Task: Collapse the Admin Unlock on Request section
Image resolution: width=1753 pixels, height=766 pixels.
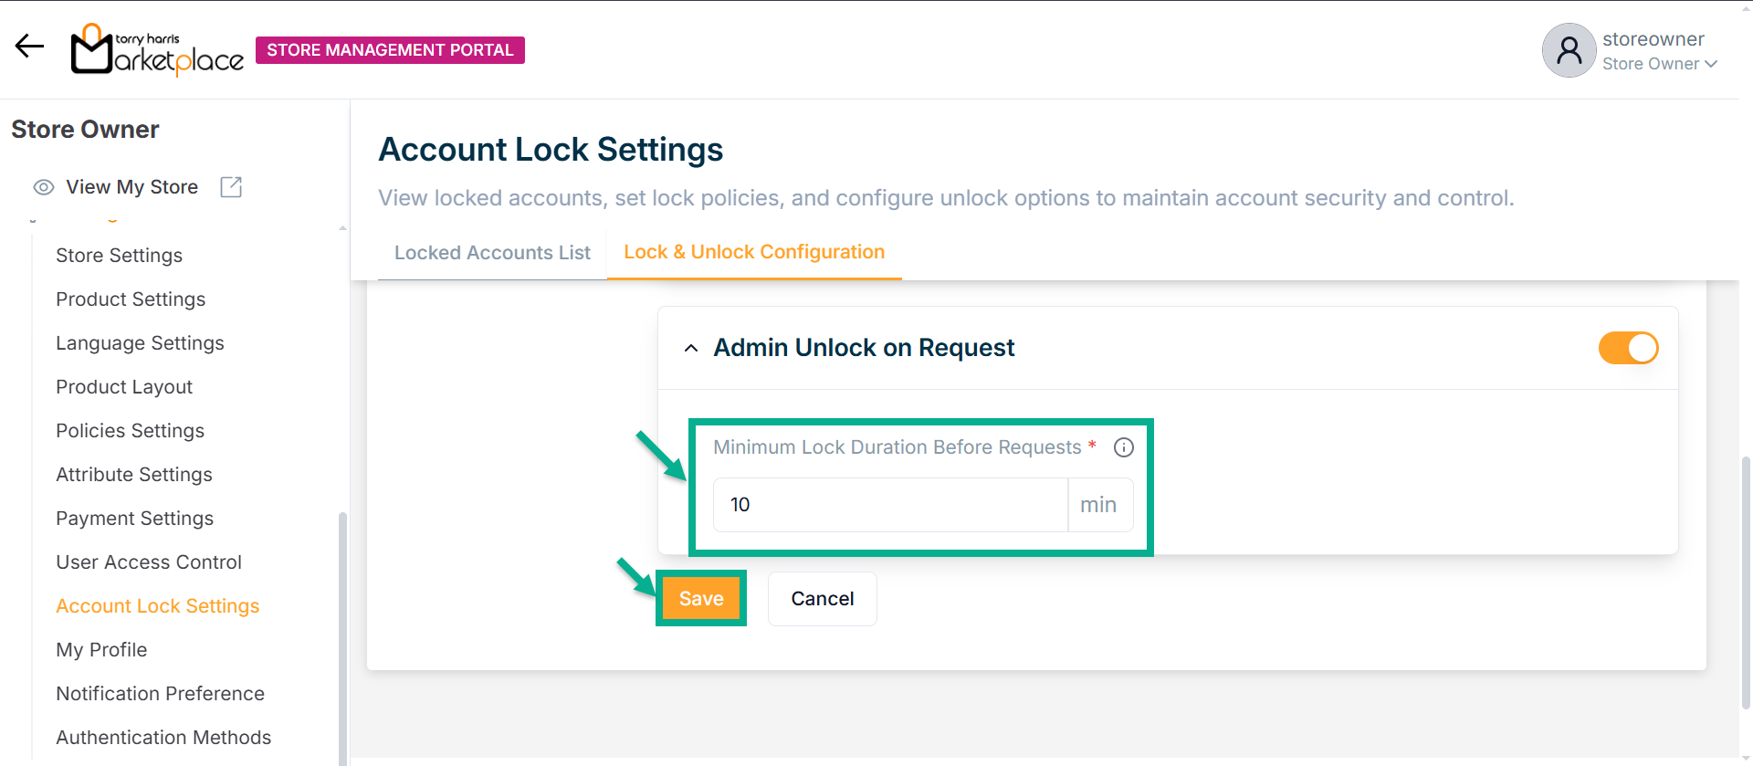Action: click(691, 348)
